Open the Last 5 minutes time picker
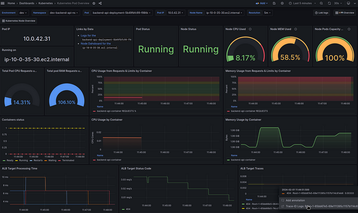 click(303, 4)
